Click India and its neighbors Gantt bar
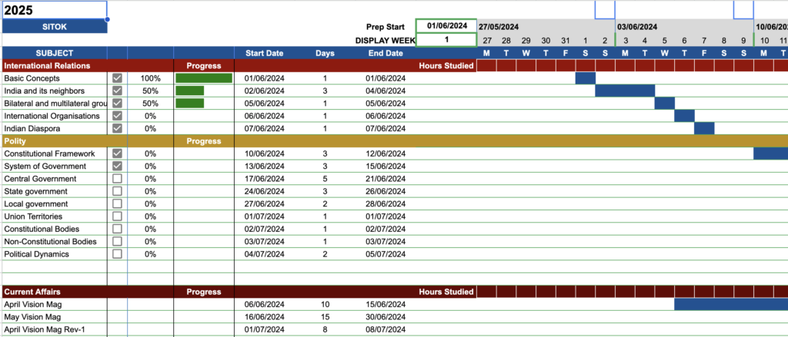788x337 pixels. point(625,91)
